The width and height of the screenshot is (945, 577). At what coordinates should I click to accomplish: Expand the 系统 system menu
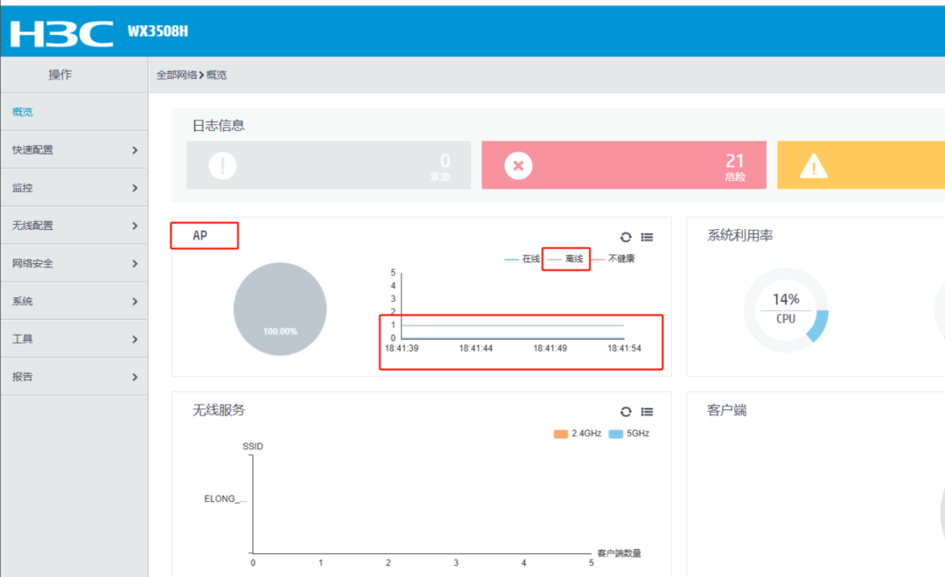click(73, 300)
